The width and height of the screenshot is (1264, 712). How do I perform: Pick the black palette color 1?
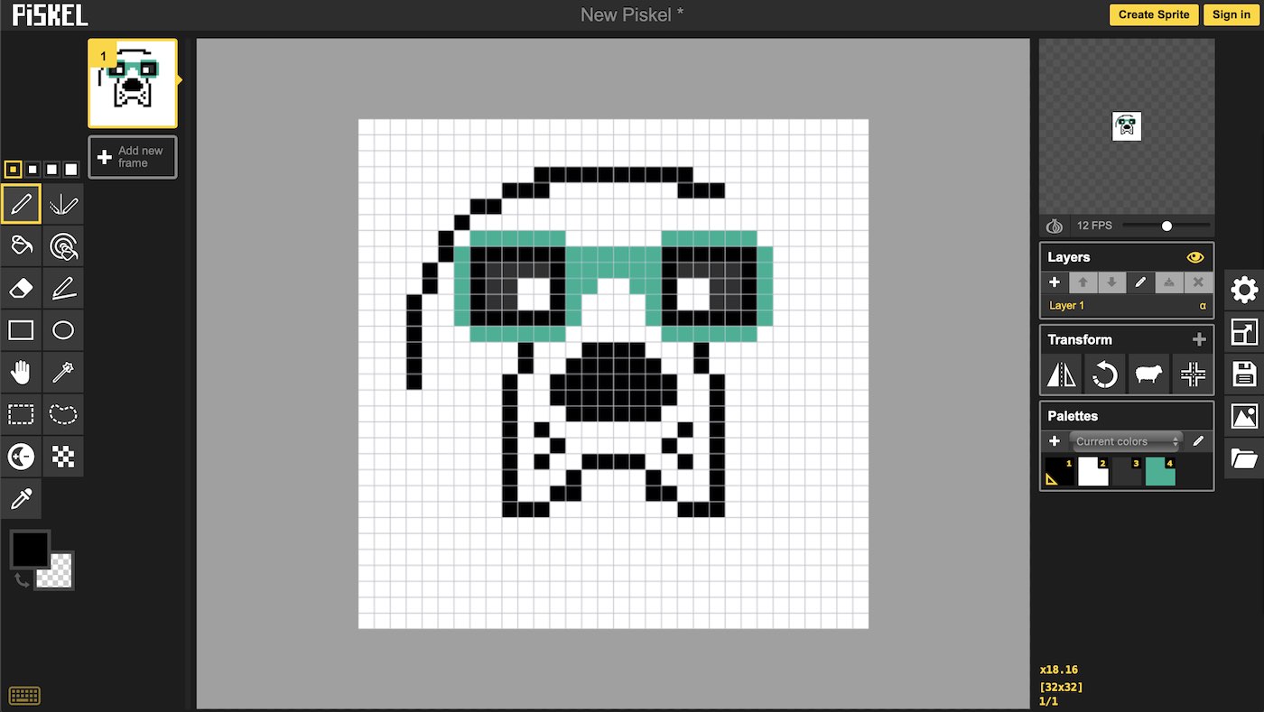tap(1060, 471)
